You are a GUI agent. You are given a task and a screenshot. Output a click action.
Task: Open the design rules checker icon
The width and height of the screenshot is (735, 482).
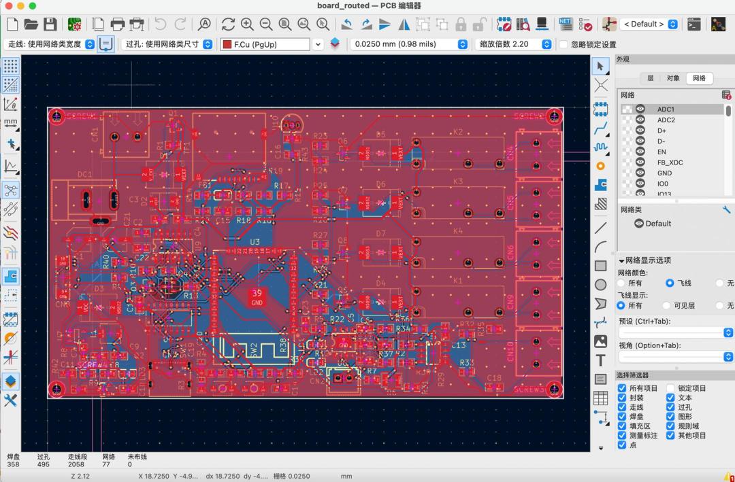coord(585,24)
